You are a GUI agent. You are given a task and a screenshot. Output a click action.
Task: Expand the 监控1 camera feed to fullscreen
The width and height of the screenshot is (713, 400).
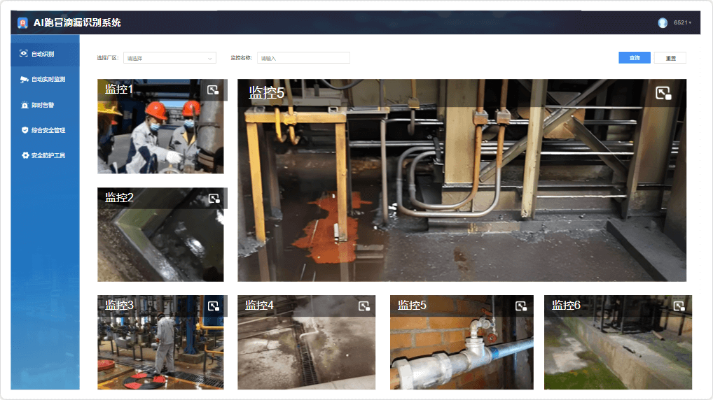[213, 90]
